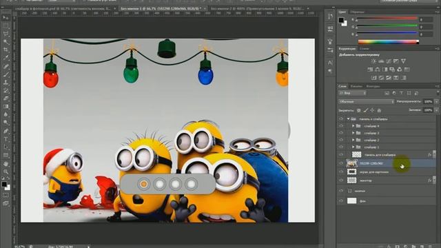Switch to the 'слайдер в фотошоп.psd' document tab
441x248 pixels.
(x=64, y=9)
